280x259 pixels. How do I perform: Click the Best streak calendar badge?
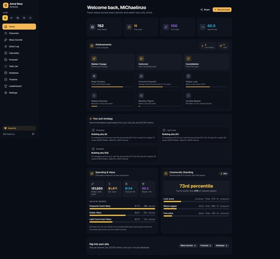tap(223, 46)
